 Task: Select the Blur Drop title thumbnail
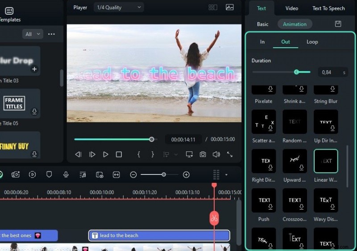pos(20,61)
